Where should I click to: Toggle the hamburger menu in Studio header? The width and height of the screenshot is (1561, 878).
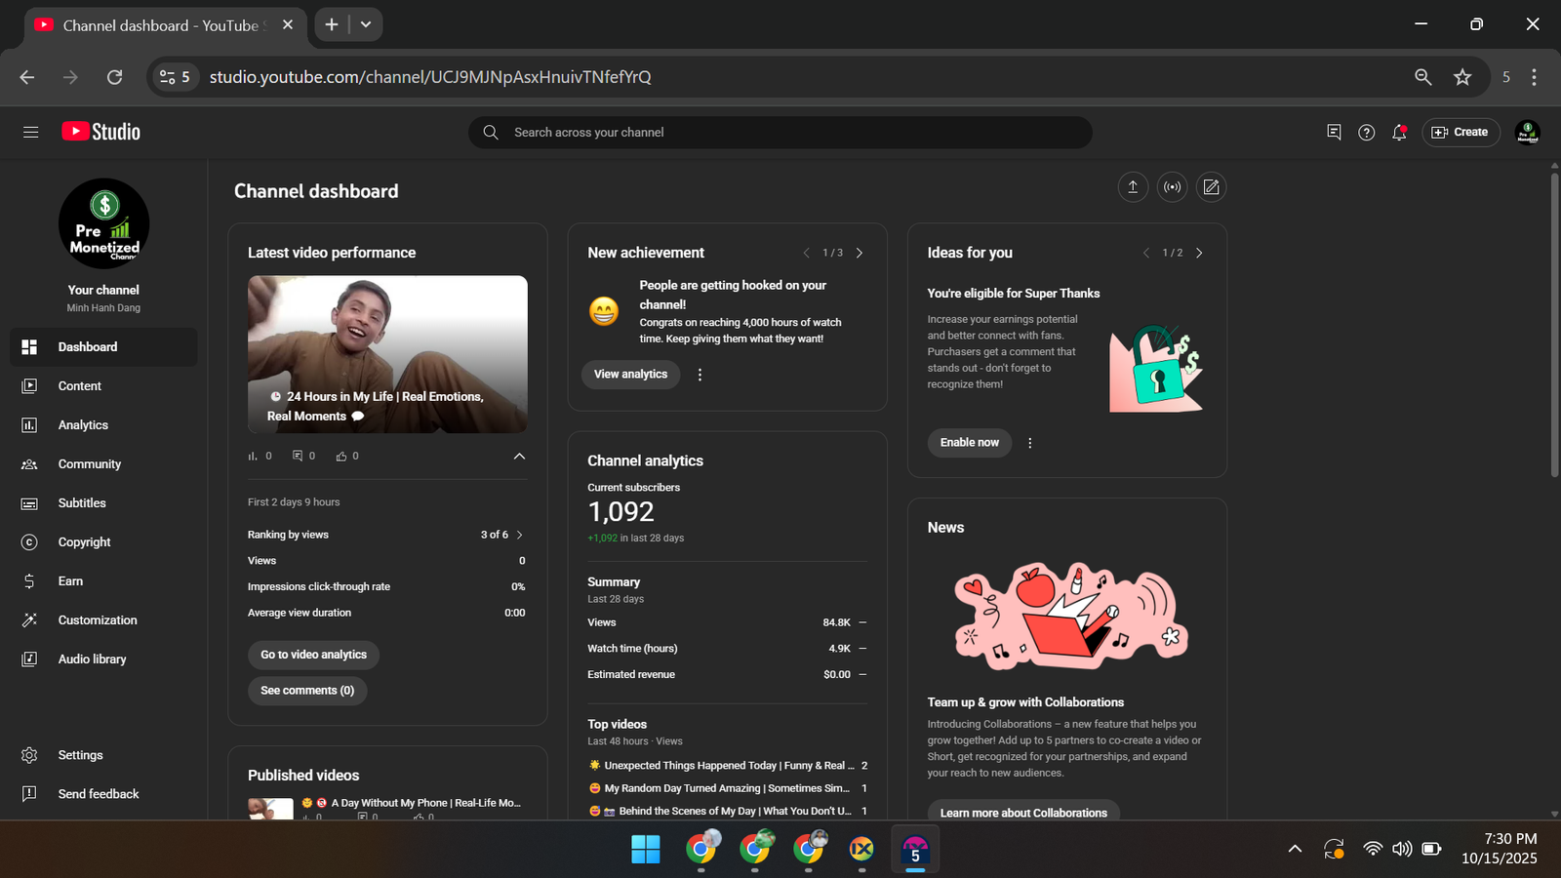30,133
